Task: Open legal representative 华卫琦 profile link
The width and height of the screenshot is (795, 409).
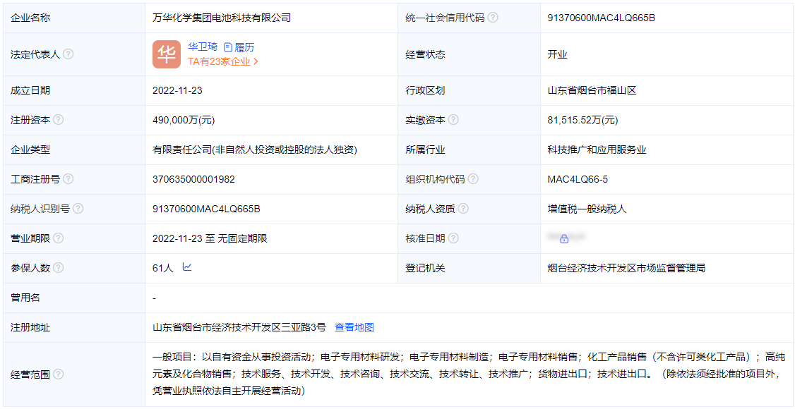Action: click(203, 47)
